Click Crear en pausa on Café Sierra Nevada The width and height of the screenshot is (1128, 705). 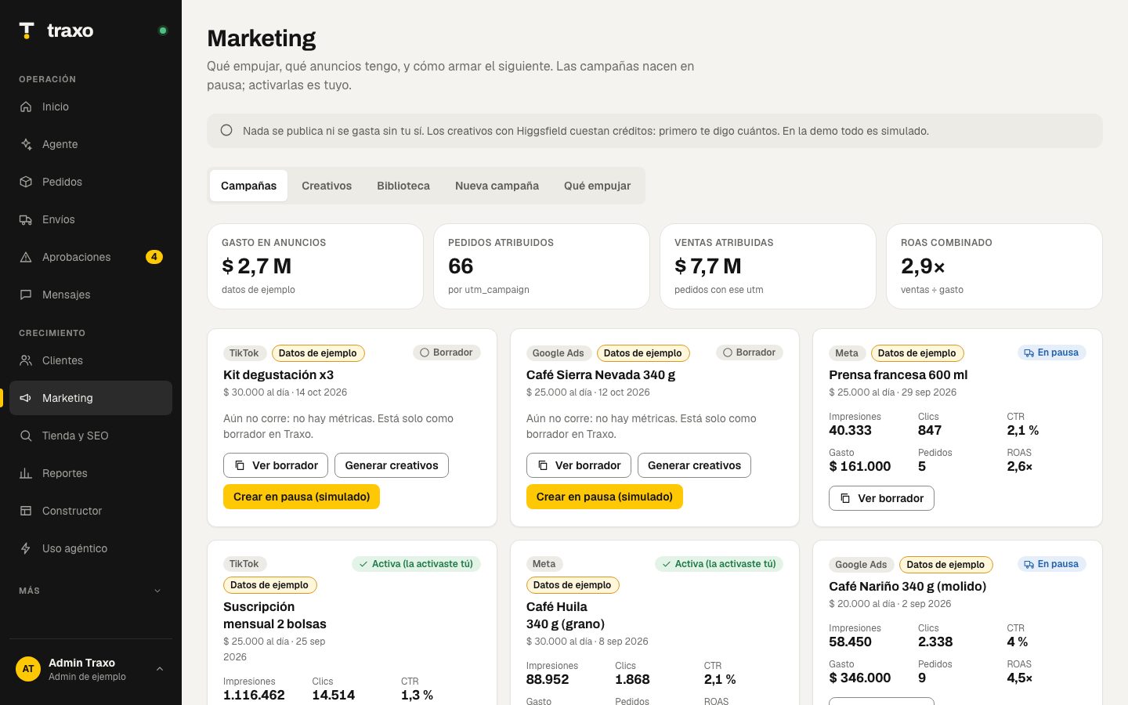point(605,497)
